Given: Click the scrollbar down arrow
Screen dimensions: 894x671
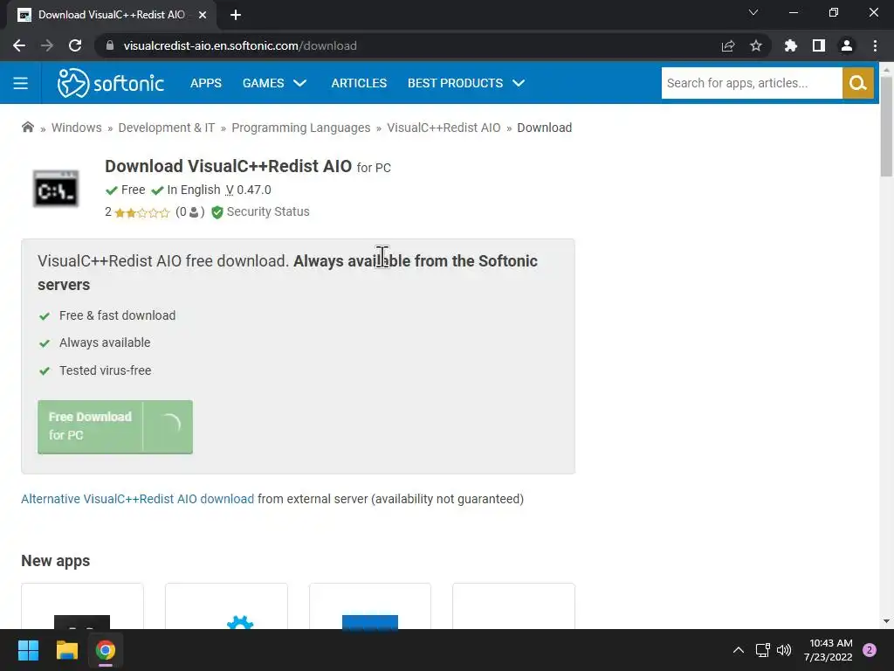Looking at the screenshot, I should 886,621.
